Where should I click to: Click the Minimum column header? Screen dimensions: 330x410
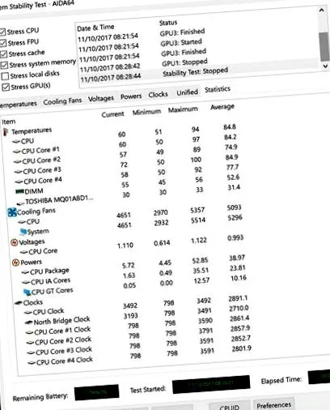click(146, 112)
